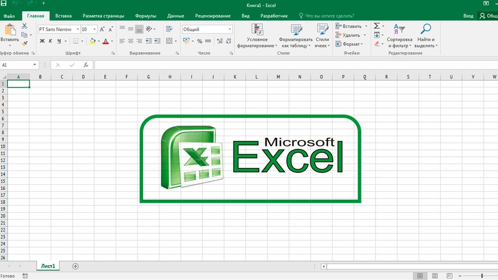Click the Формат cells button
The image size is (498, 280).
349,44
